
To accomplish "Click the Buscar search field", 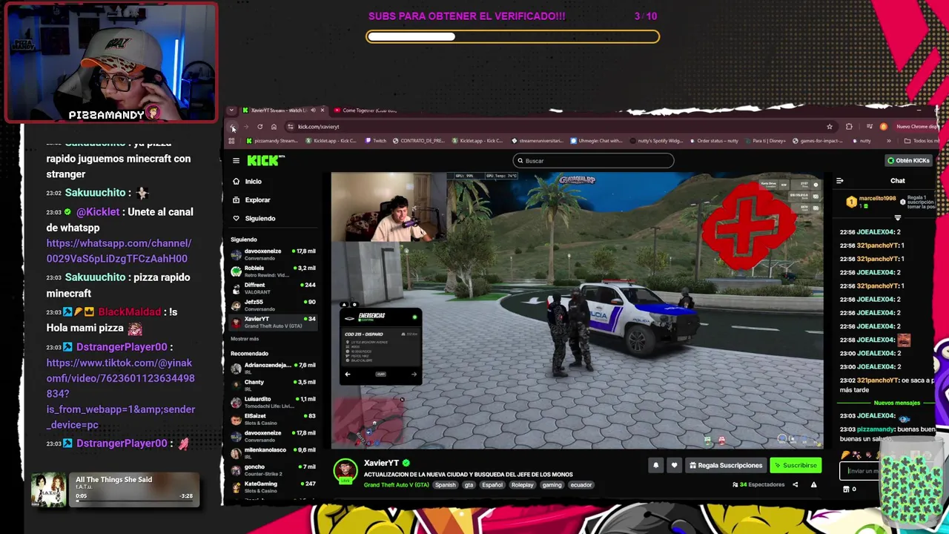I will [x=593, y=160].
